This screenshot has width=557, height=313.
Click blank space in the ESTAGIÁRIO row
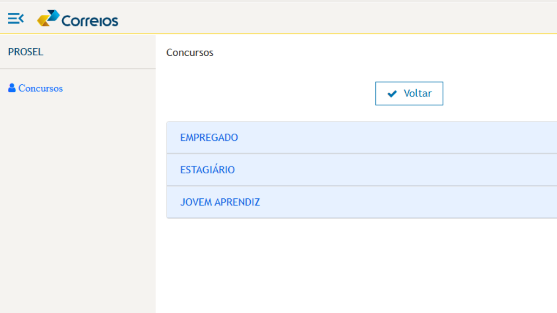pos(418,170)
